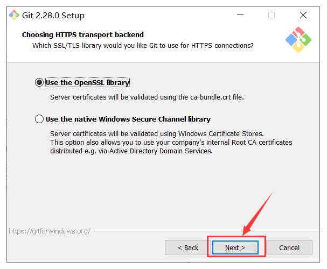
Task: Continue with the 'Next >' button
Action: pos(235,247)
